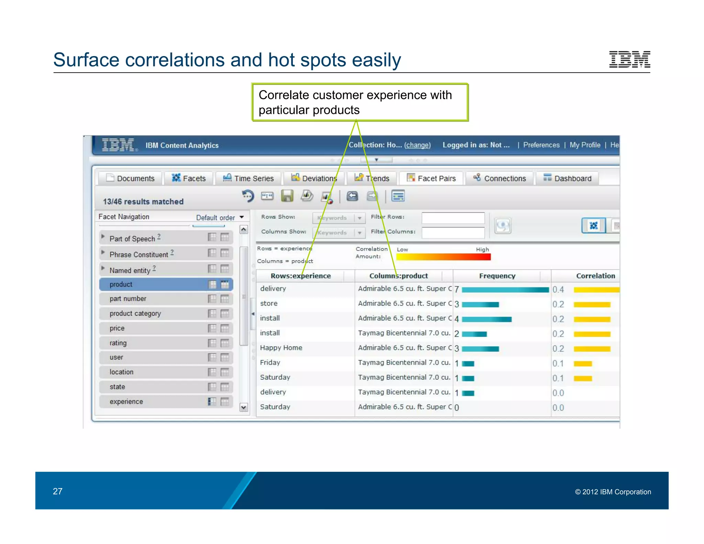The width and height of the screenshot is (704, 544).
Task: Open the Trends tab
Action: [x=372, y=178]
